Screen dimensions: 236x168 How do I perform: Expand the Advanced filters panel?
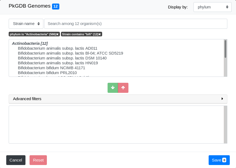[x=118, y=99]
